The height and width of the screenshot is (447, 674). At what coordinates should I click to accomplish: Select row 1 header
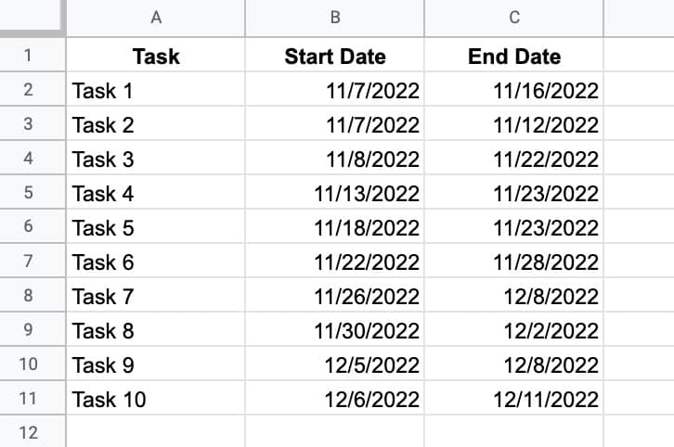[28, 56]
